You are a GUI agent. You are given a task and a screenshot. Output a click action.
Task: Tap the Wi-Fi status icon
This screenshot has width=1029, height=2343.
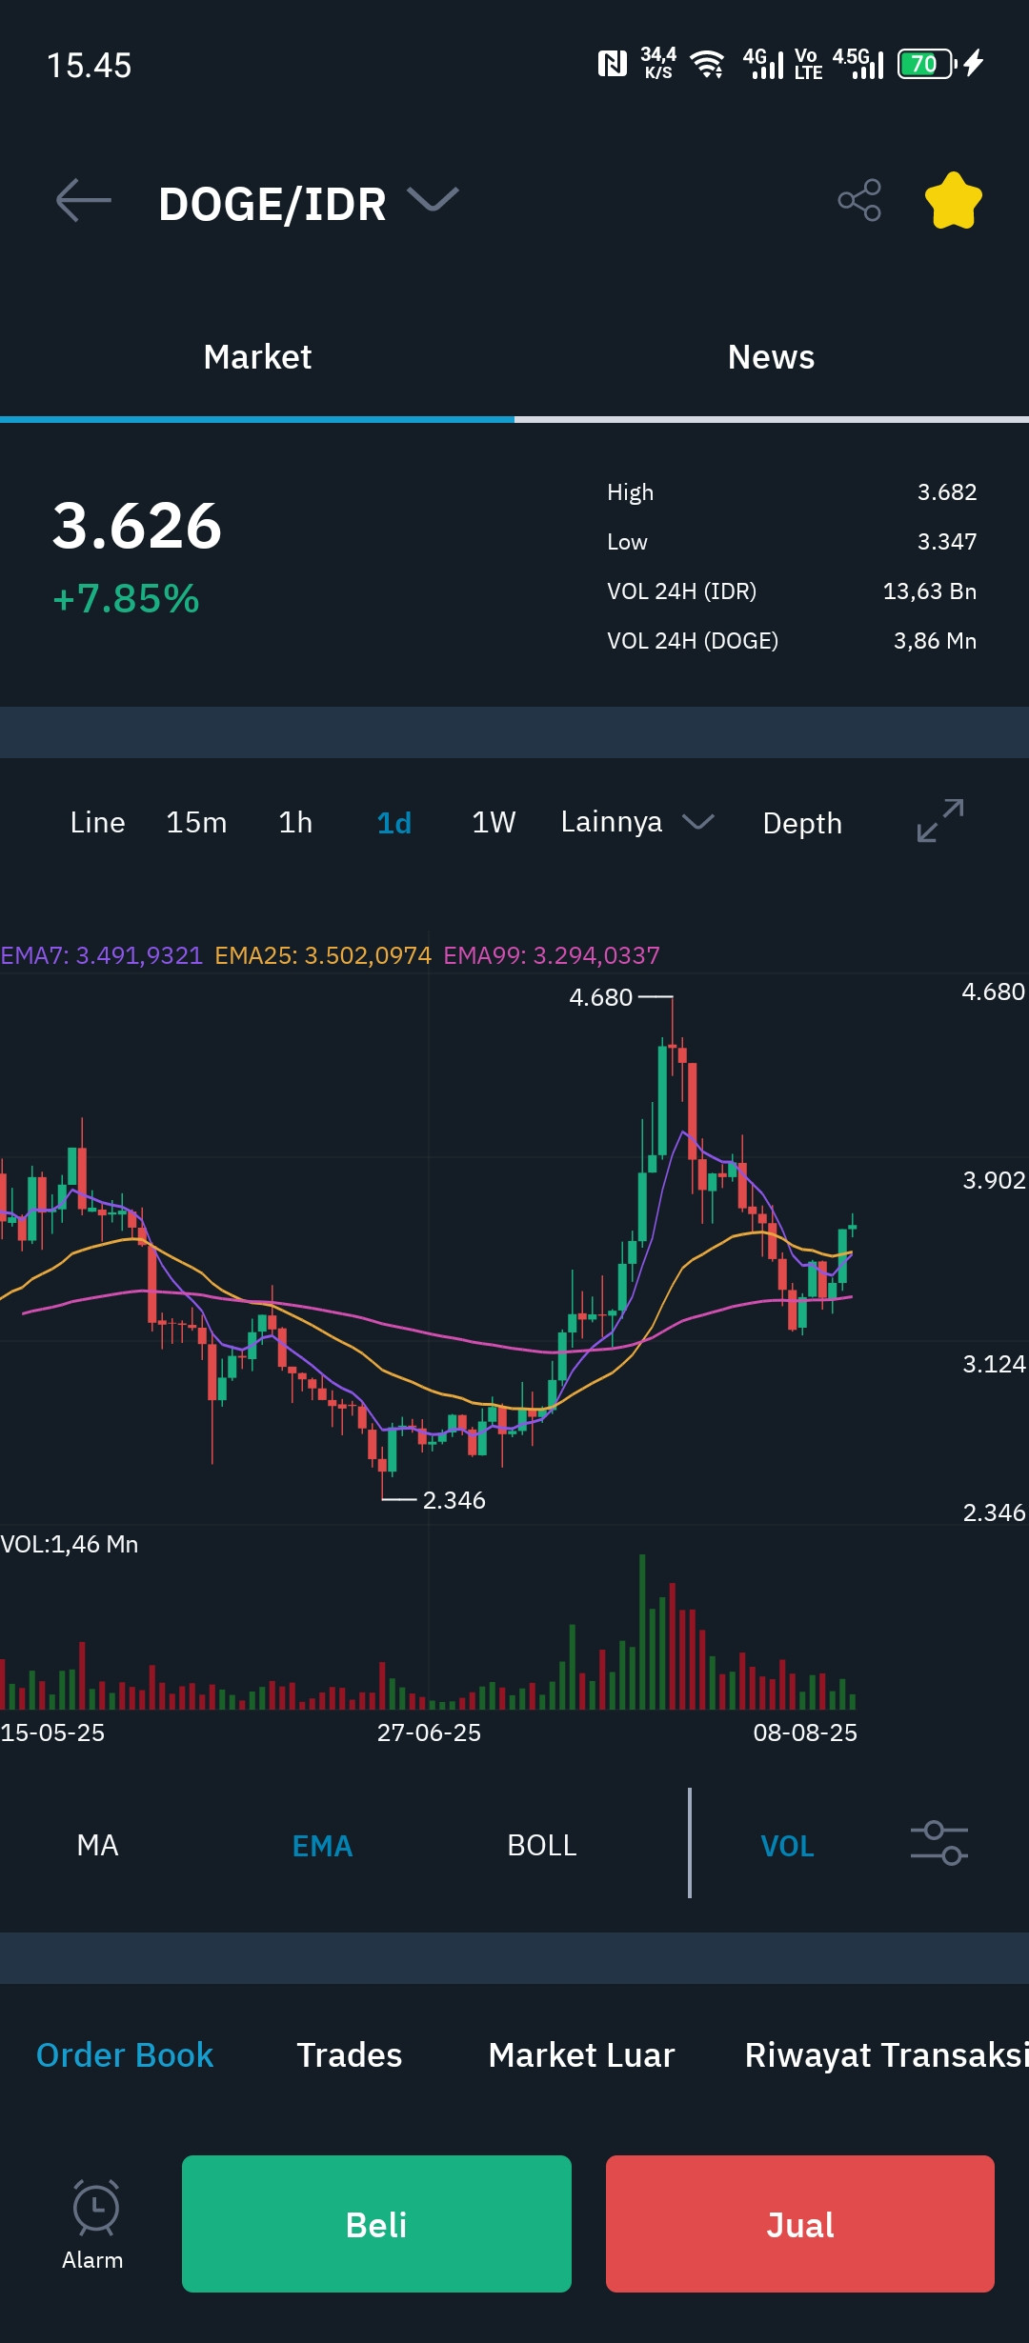[x=707, y=64]
